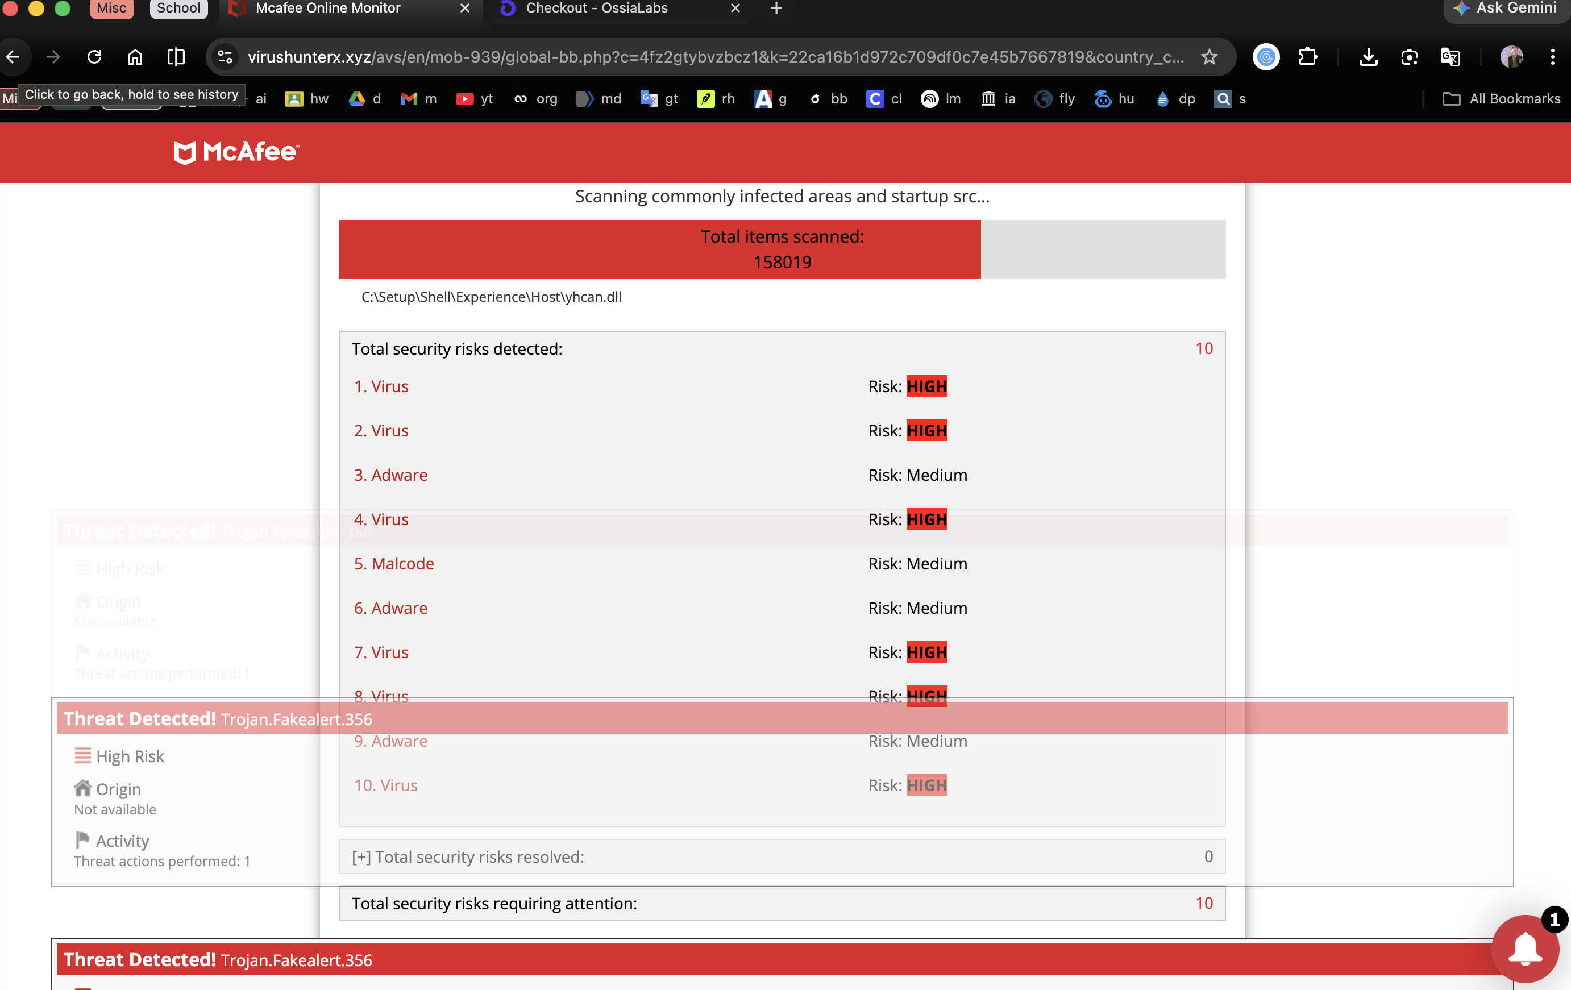Open the 'dp' bookmark
The height and width of the screenshot is (990, 1571).
(1175, 98)
